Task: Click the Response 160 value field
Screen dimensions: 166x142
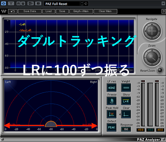Action: [126, 129]
